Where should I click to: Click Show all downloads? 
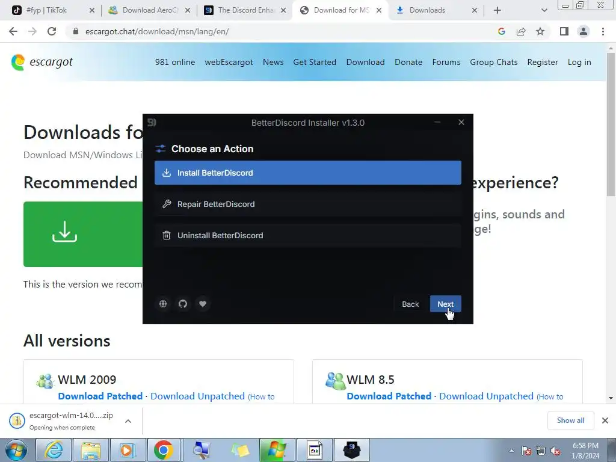[570, 420]
